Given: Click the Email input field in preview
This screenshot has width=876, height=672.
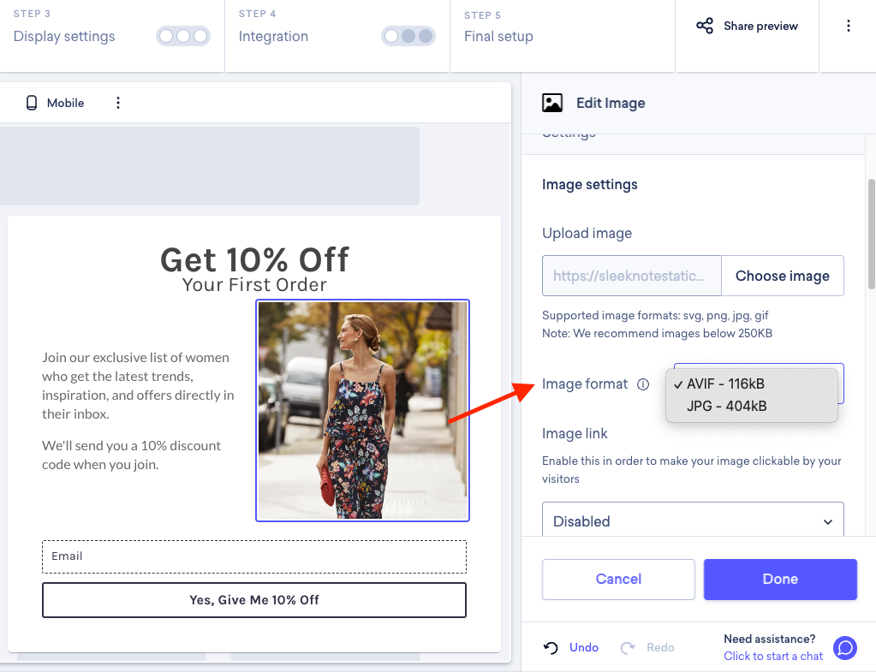Looking at the screenshot, I should [x=253, y=556].
